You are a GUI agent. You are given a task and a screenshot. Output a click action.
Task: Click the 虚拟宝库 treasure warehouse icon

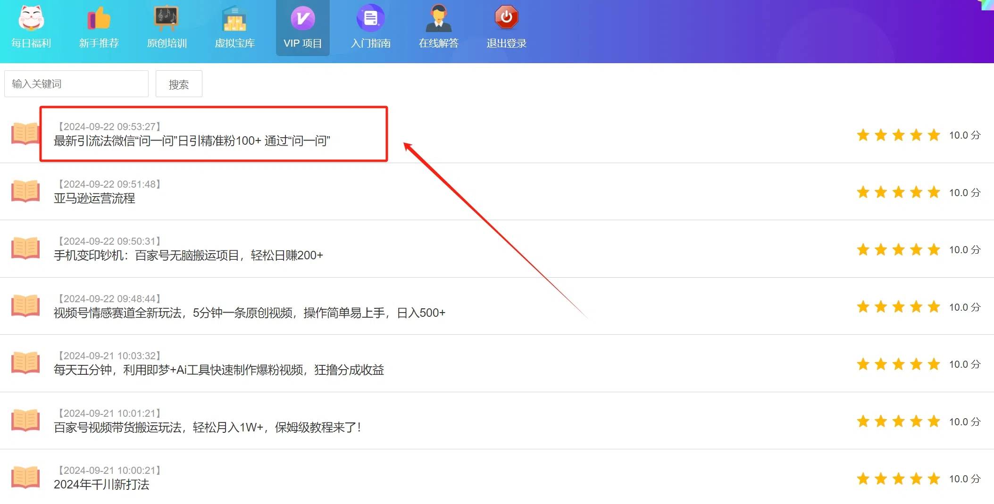coord(234,18)
